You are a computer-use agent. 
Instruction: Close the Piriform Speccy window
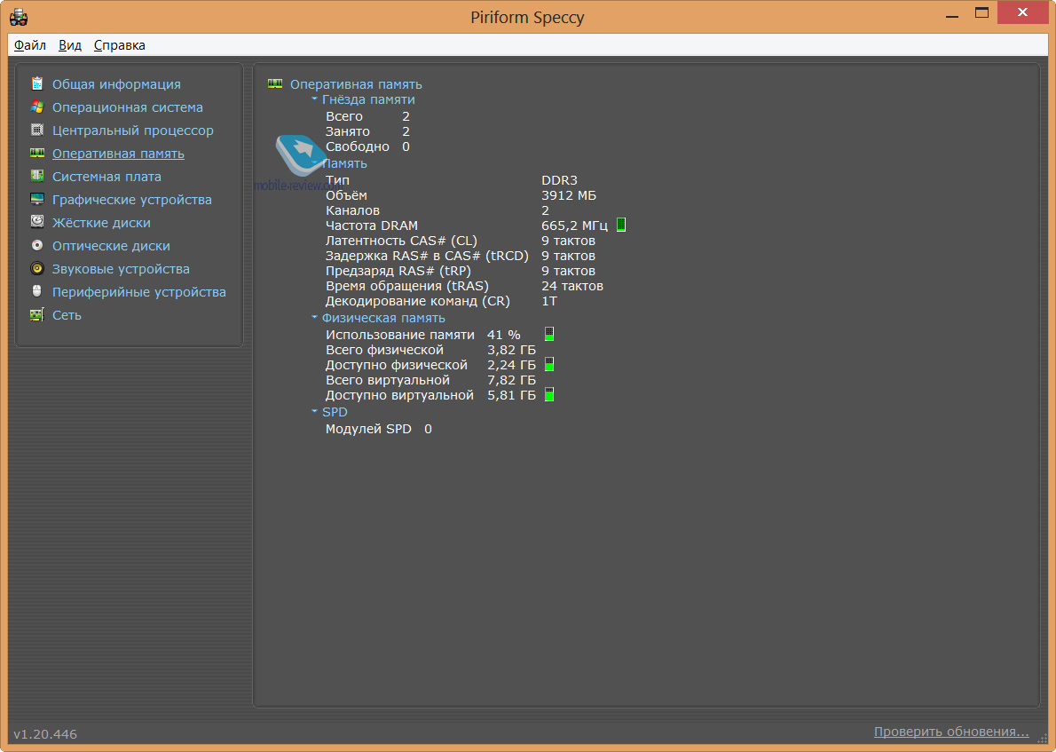tap(1022, 12)
